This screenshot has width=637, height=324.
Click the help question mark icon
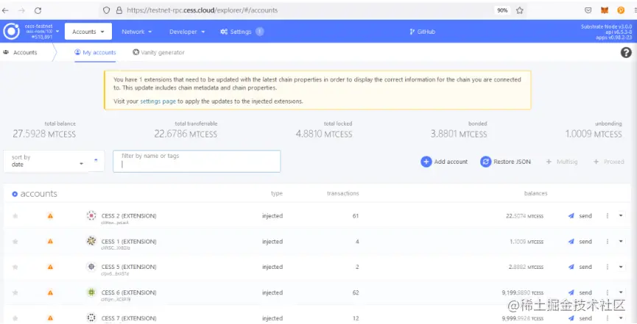626,52
